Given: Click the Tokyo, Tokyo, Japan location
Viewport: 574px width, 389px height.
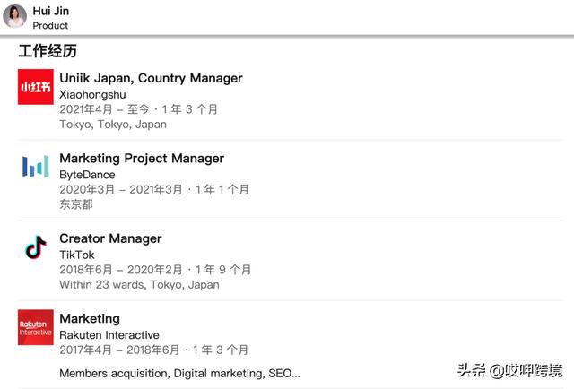Looking at the screenshot, I should pyautogui.click(x=113, y=125).
